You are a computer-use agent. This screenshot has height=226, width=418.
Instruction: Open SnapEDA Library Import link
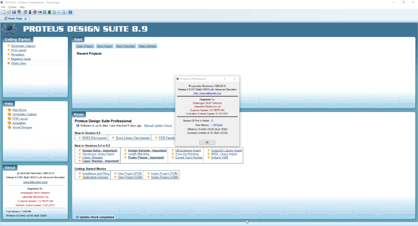click(227, 151)
